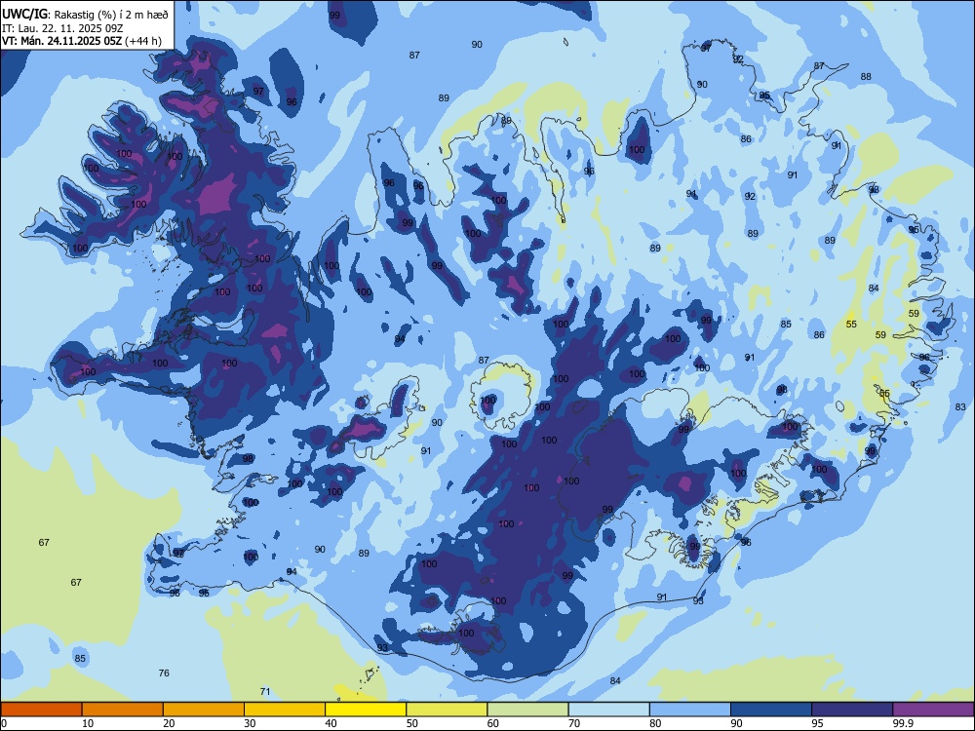Screen dimensions: 975x731
Task: Select the legend tick label '80'
Action: (x=655, y=723)
